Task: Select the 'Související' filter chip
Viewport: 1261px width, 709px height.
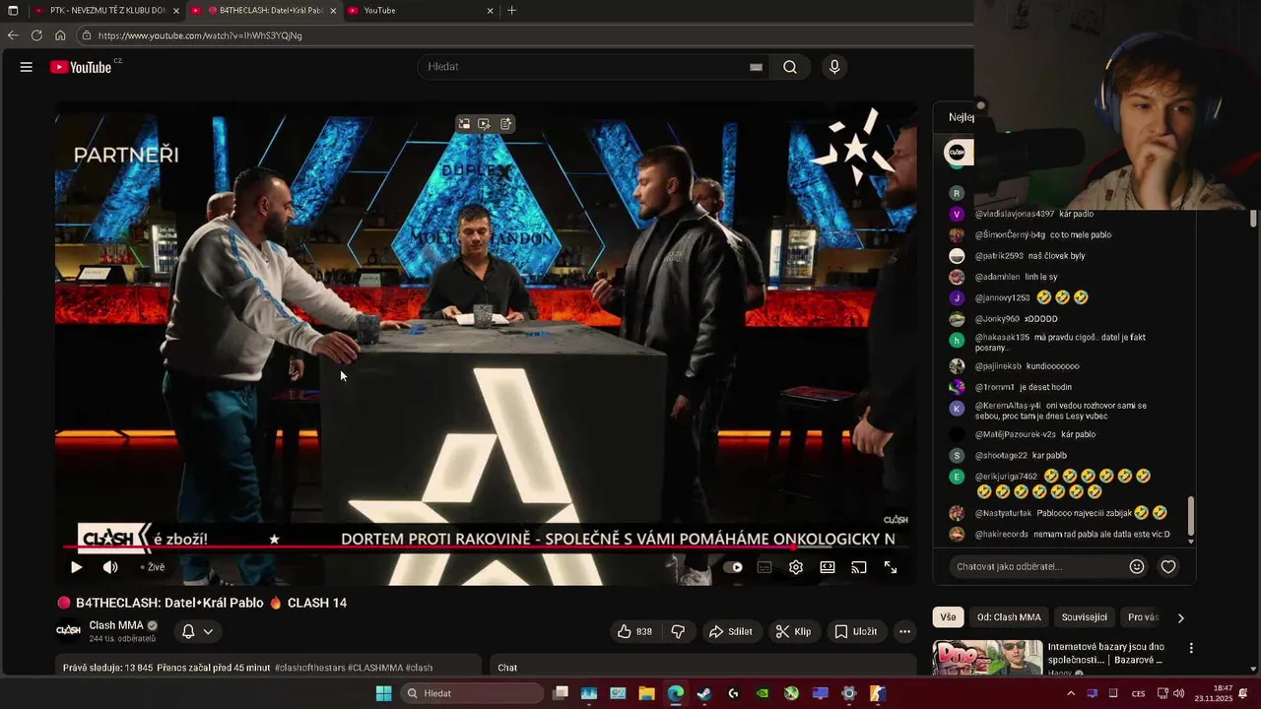Action: (1085, 617)
